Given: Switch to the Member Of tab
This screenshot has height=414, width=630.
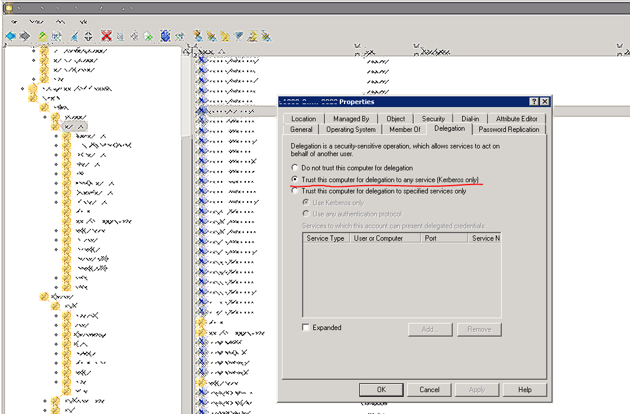Looking at the screenshot, I should tap(405, 130).
